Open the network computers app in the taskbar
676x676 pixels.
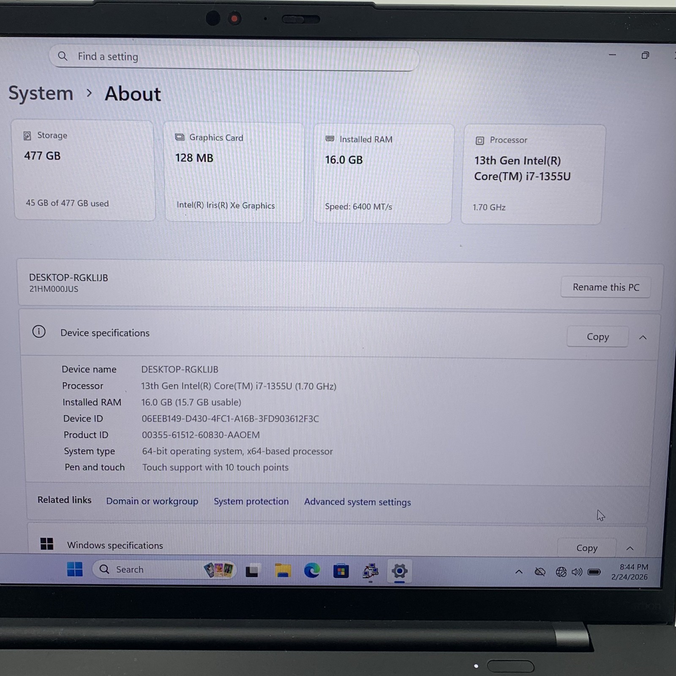370,571
